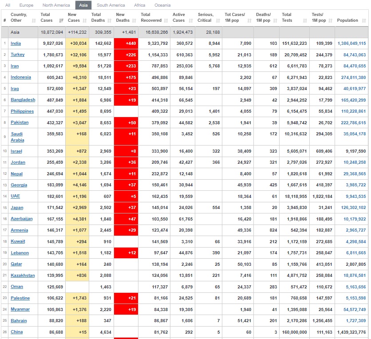
Task: Click Japan population 126,302,102 link
Action: (354, 208)
